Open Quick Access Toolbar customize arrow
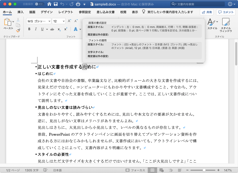Image resolution: width=238 pixels, height=173 pixels. tap(84, 4)
